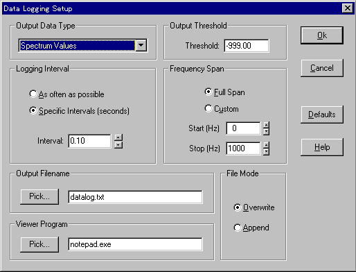Increment Start (Hz) using up spinner
This screenshot has width=356, height=272.
point(266,125)
